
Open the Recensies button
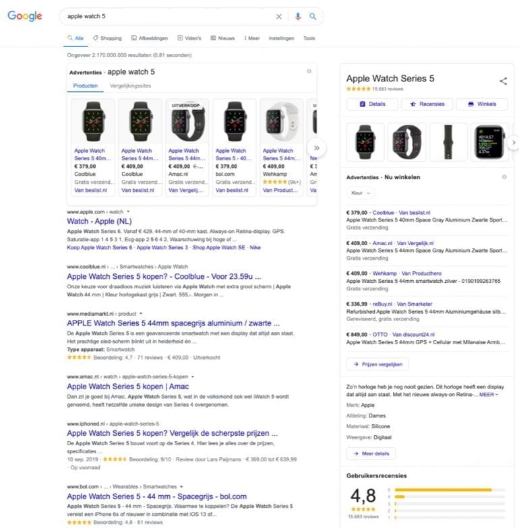coord(427,104)
